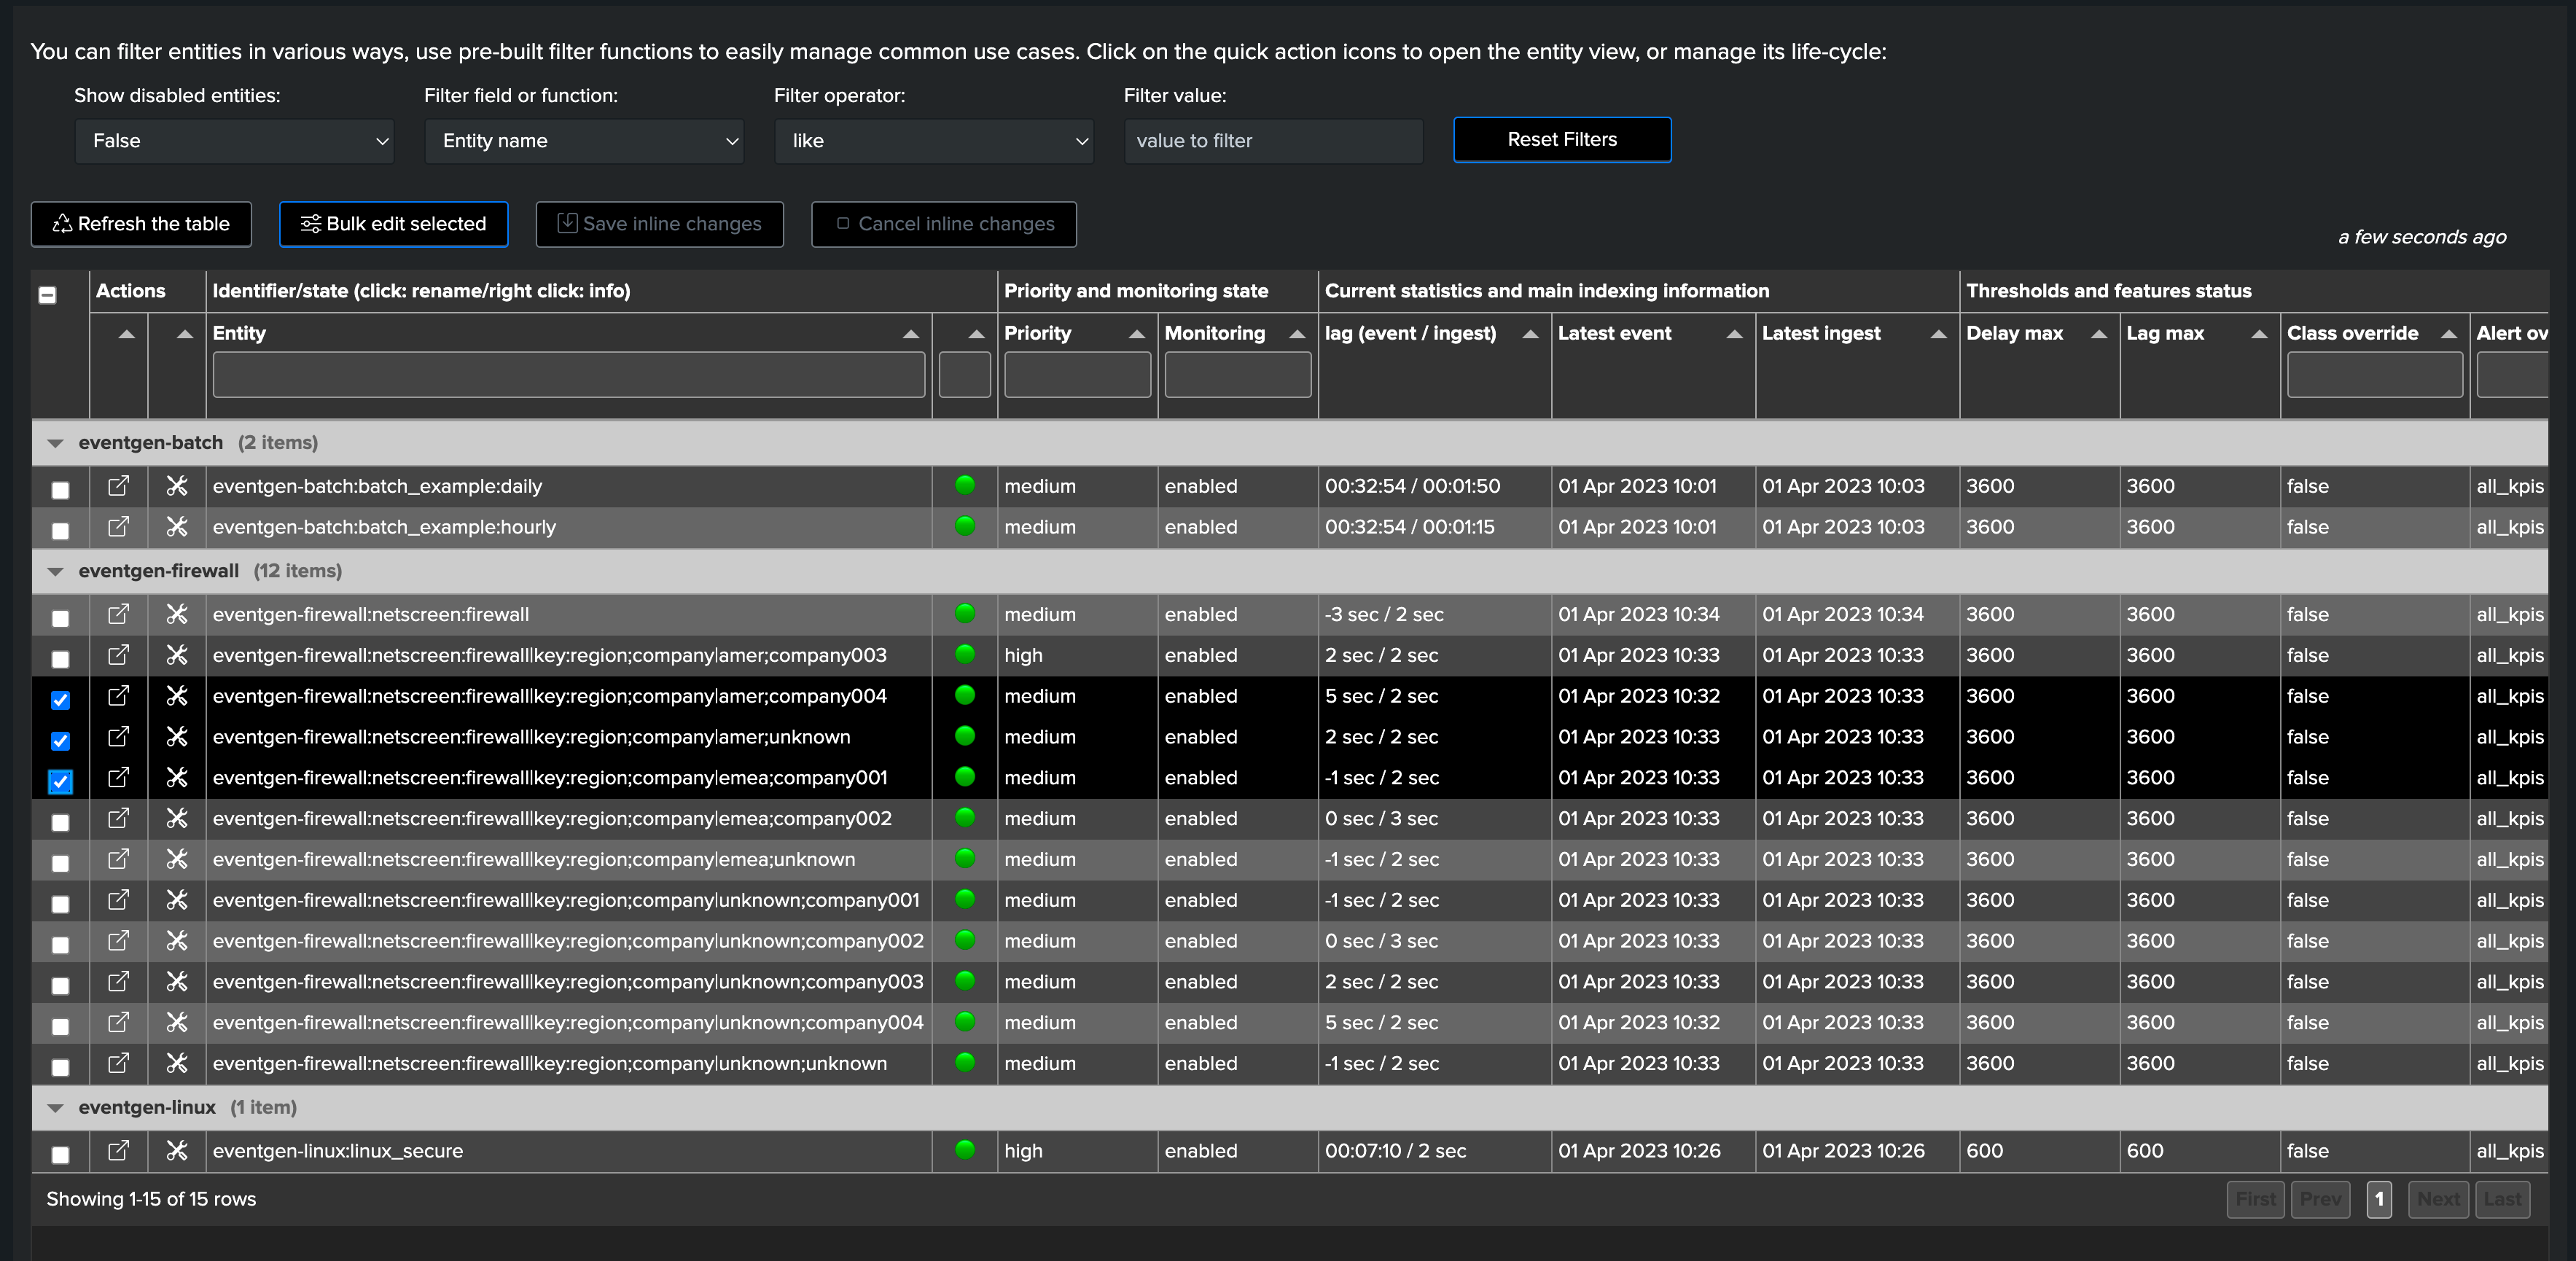Open Filter operator dropdown showing like
Image resolution: width=2576 pixels, height=1261 pixels.
click(933, 141)
